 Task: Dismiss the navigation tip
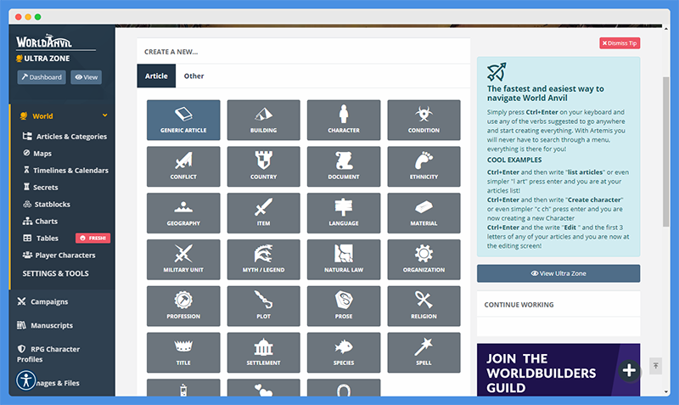coord(620,43)
